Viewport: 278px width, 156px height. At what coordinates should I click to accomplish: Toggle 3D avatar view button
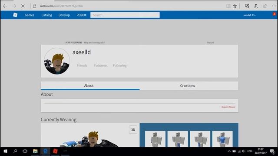[x=133, y=130]
